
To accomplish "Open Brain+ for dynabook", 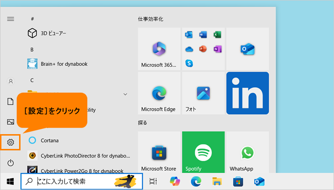I will click(58, 64).
